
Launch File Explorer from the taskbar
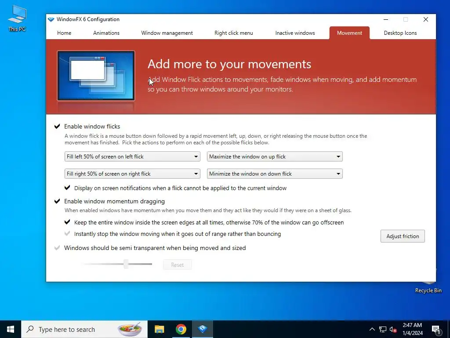[x=159, y=329]
